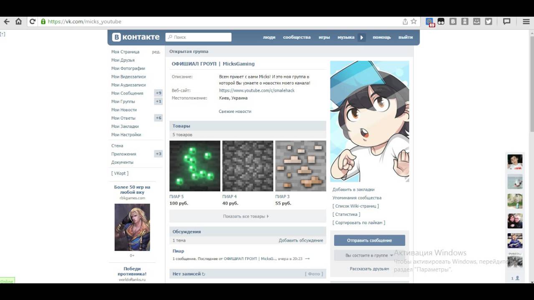534x300 pixels.
Task: Click the speech bubble extension icon
Action: click(507, 22)
